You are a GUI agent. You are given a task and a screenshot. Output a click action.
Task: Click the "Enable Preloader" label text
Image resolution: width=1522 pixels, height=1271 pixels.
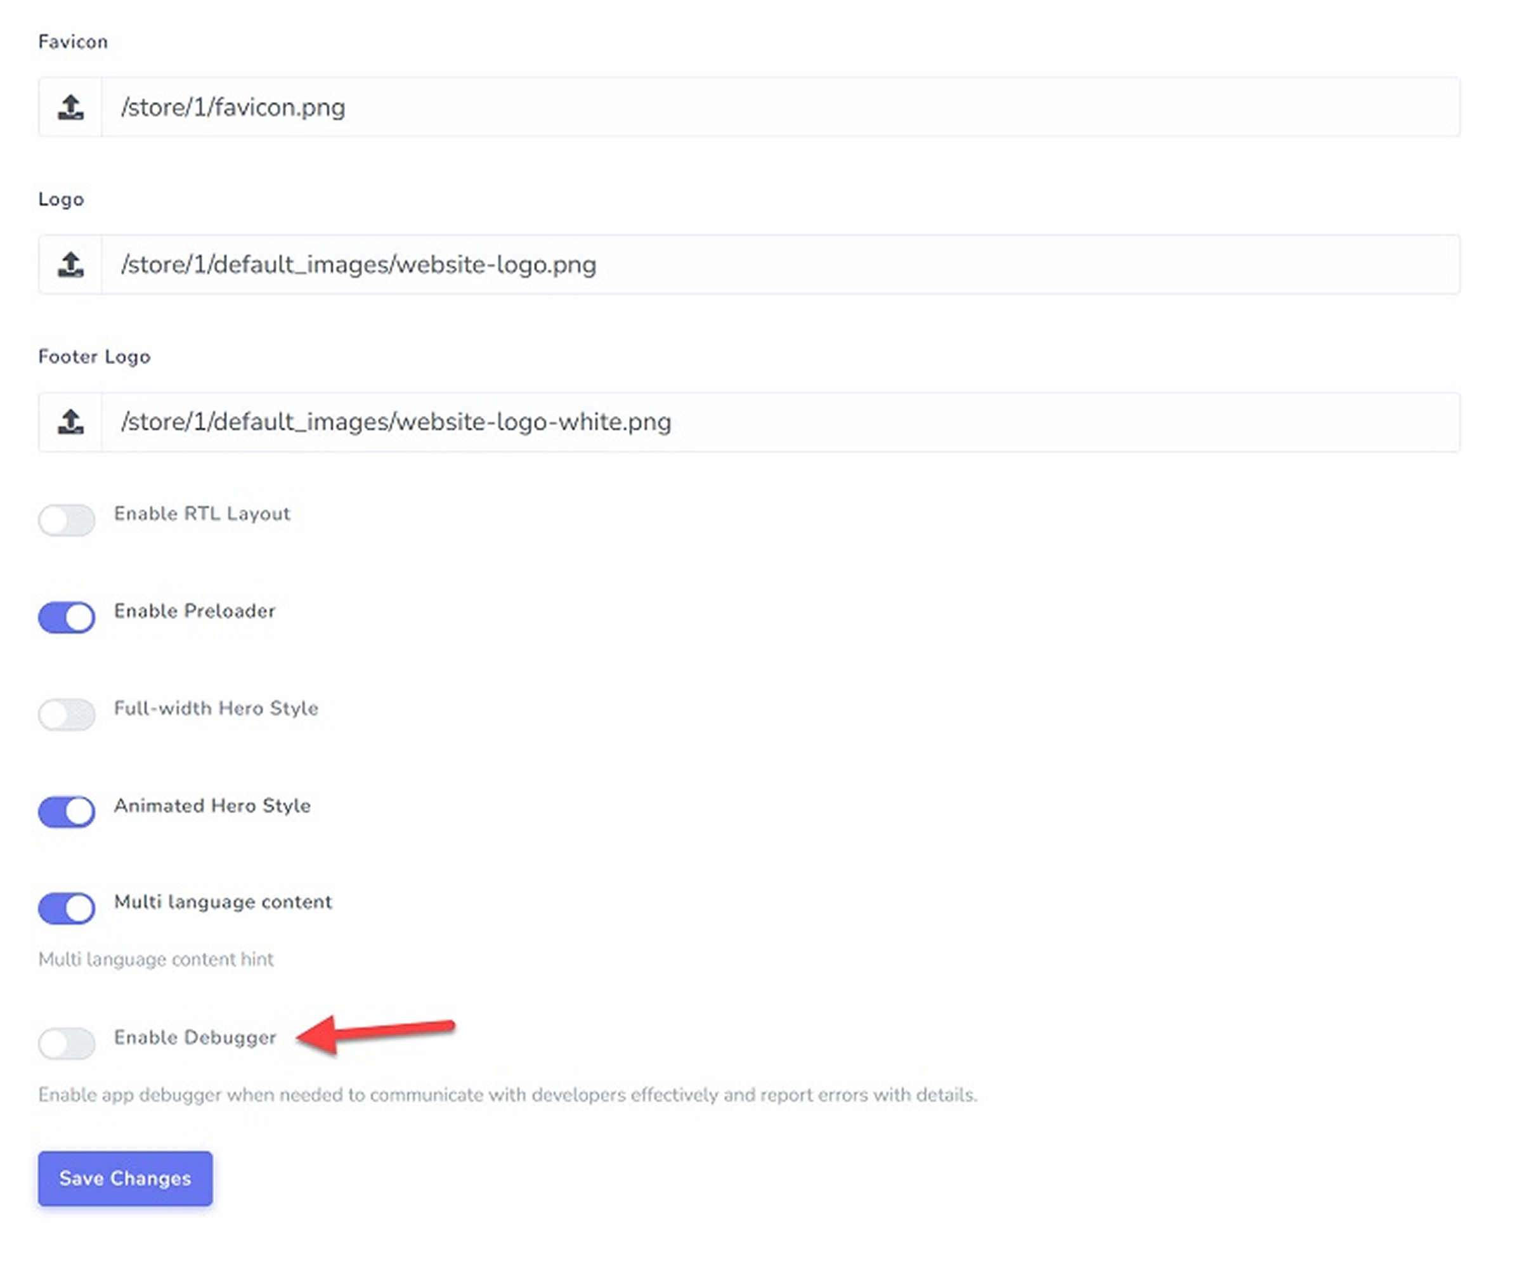point(195,611)
